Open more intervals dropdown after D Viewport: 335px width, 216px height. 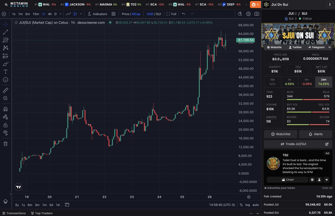coord(61,14)
